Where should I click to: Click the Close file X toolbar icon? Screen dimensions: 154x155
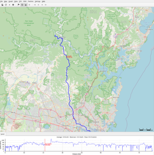point(9,5)
